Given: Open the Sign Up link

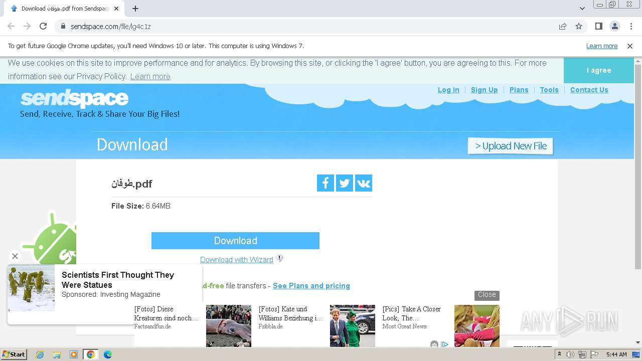Looking at the screenshot, I should 484,90.
